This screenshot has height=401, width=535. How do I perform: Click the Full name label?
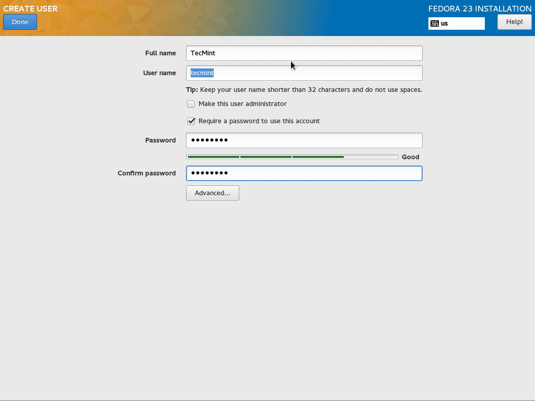pyautogui.click(x=160, y=53)
